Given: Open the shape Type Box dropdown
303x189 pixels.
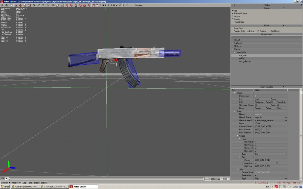Looking at the screenshot, I should (285, 154).
